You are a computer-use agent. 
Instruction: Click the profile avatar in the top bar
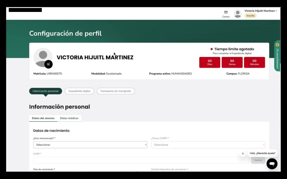tap(237, 14)
